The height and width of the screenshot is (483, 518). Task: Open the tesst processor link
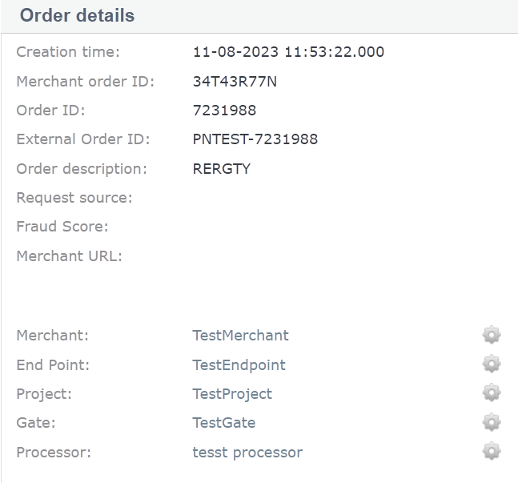point(247,453)
